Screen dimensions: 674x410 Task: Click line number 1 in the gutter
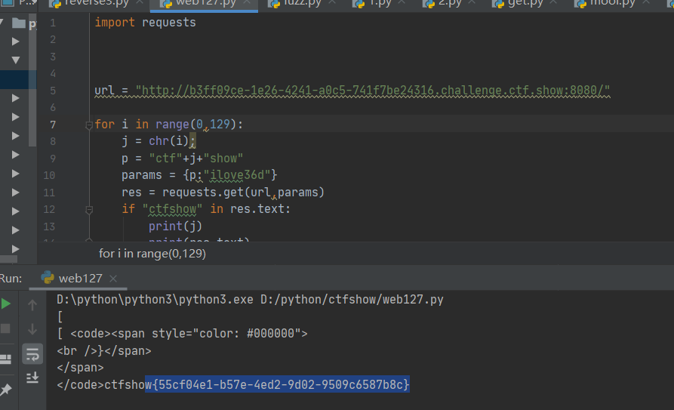point(53,23)
